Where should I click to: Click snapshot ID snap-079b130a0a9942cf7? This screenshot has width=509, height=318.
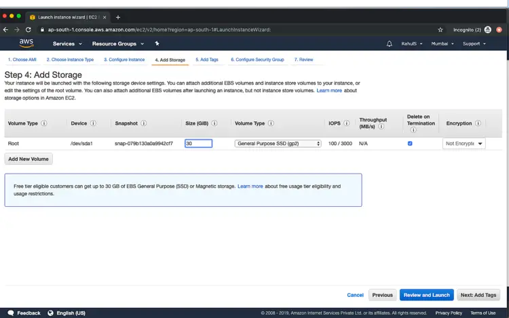point(144,143)
